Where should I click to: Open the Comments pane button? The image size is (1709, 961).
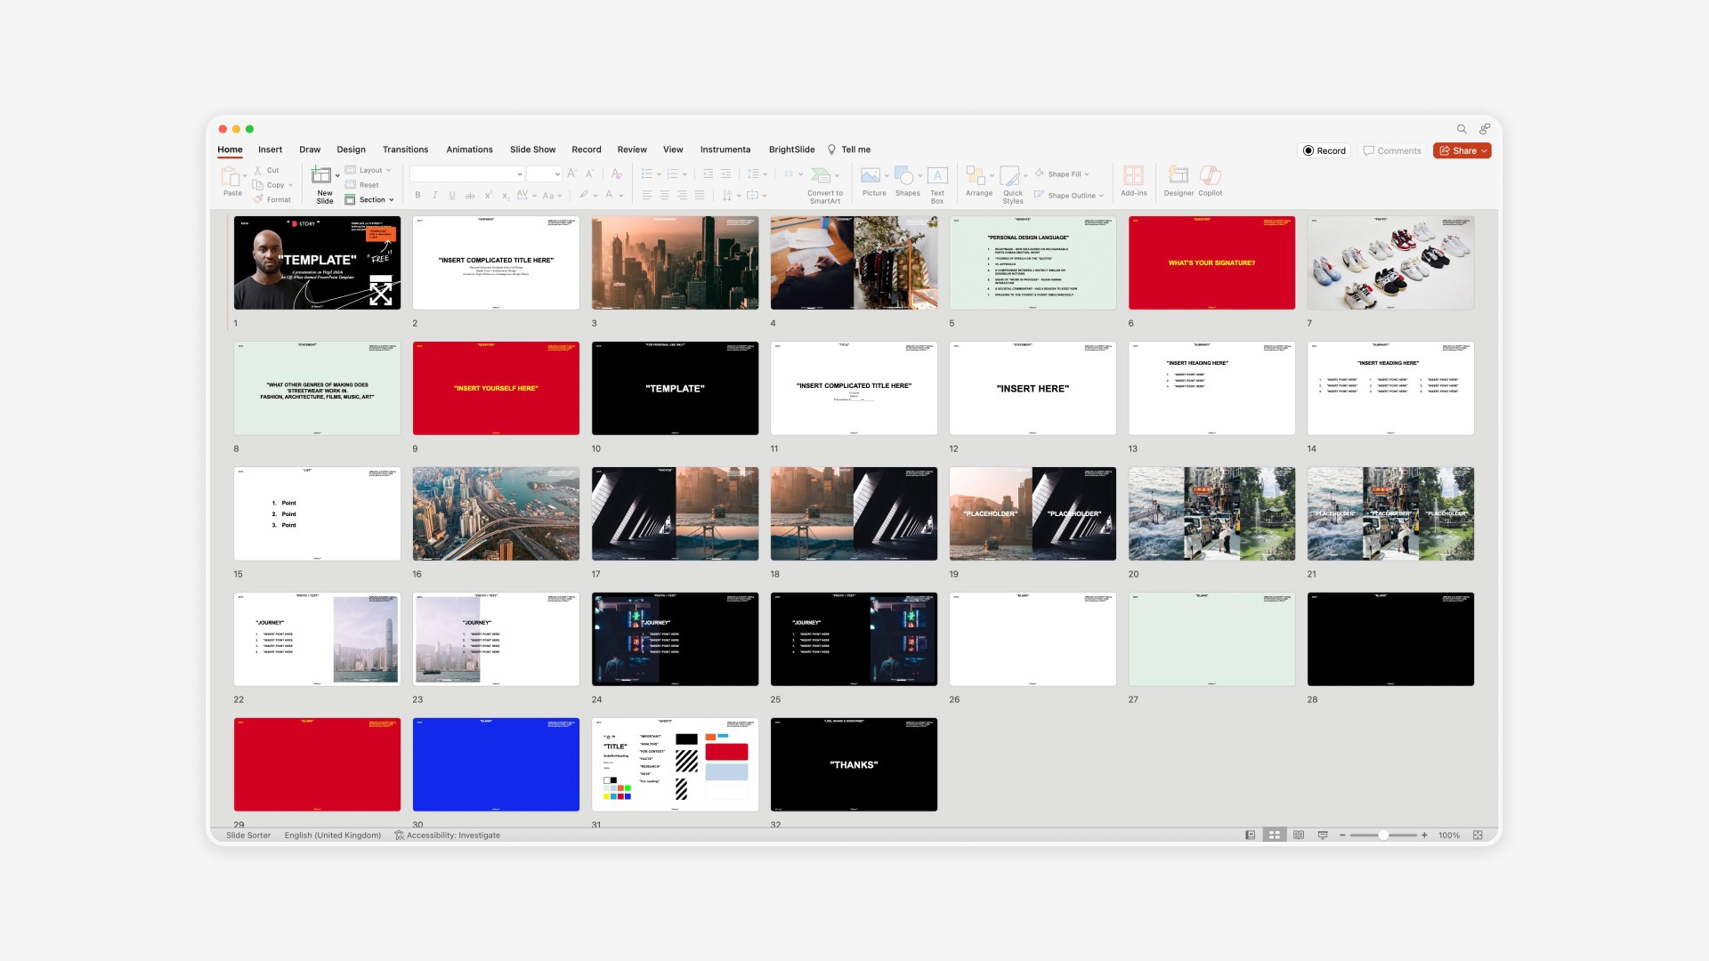point(1392,150)
